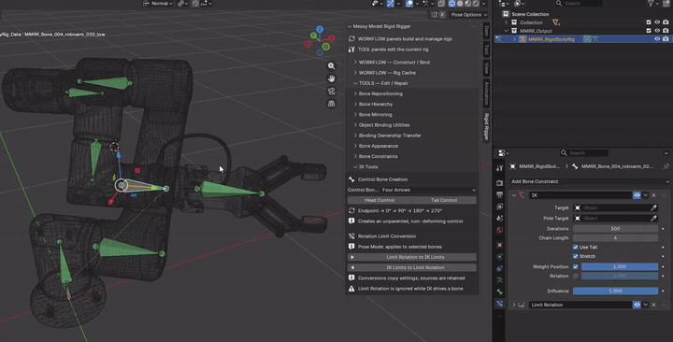The image size is (673, 342).
Task: Switch to the Rigid Rigger sidebar tab
Action: point(486,126)
